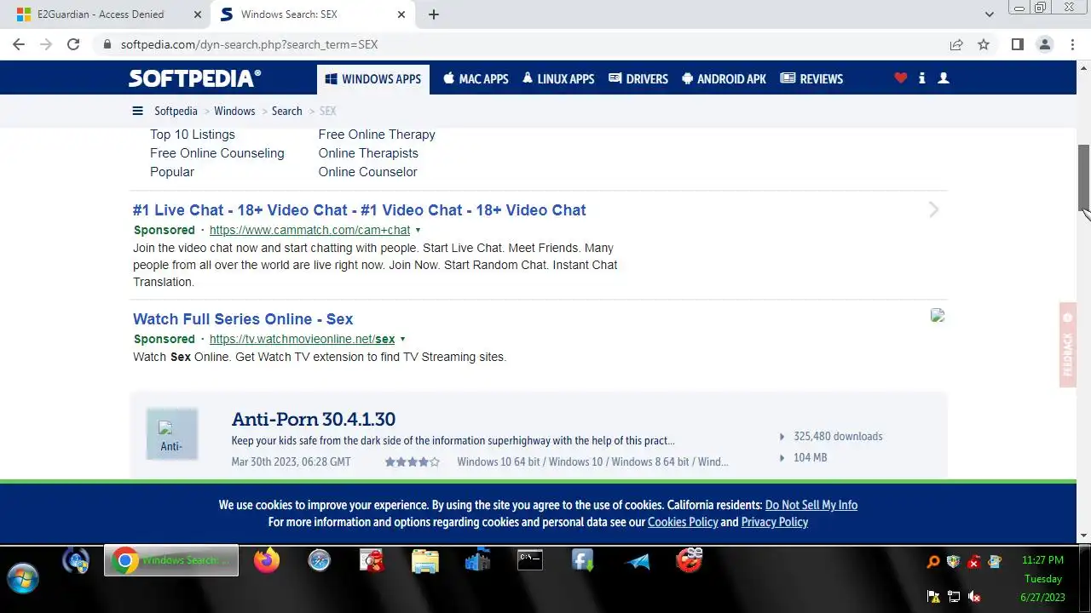Click the Feedback side tab
Screen dimensions: 1091x613
click(1068, 345)
